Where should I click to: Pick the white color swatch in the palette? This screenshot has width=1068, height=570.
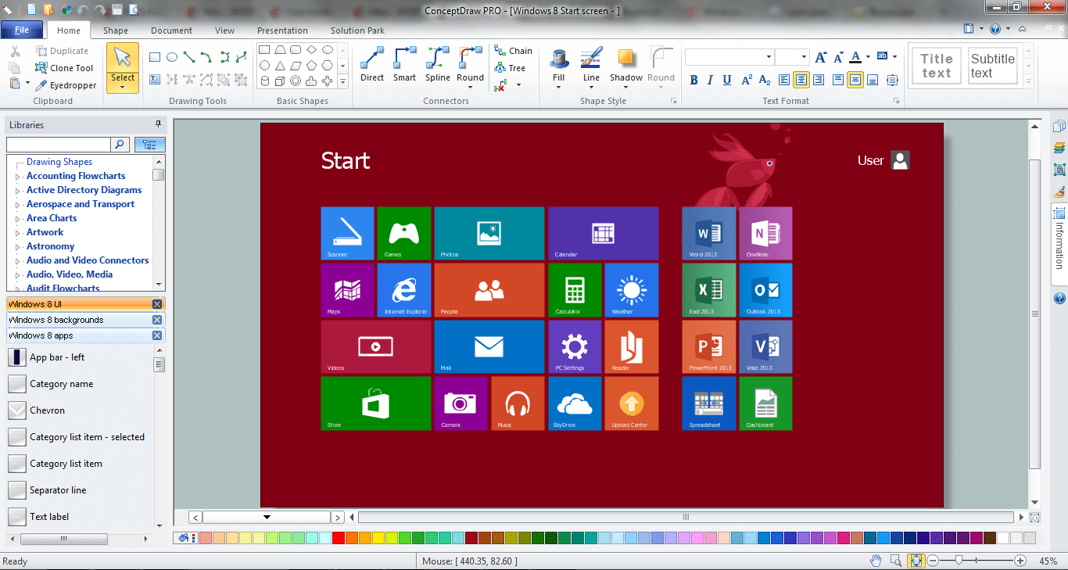tap(1003, 538)
